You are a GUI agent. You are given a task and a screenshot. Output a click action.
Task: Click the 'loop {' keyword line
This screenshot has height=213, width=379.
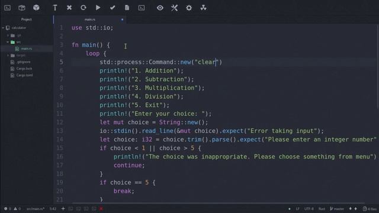point(96,54)
